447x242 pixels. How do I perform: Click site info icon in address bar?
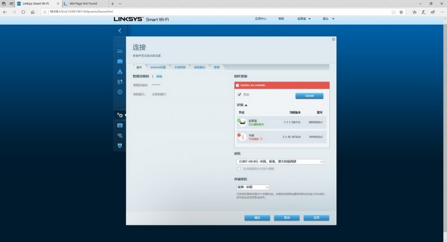tap(45, 12)
